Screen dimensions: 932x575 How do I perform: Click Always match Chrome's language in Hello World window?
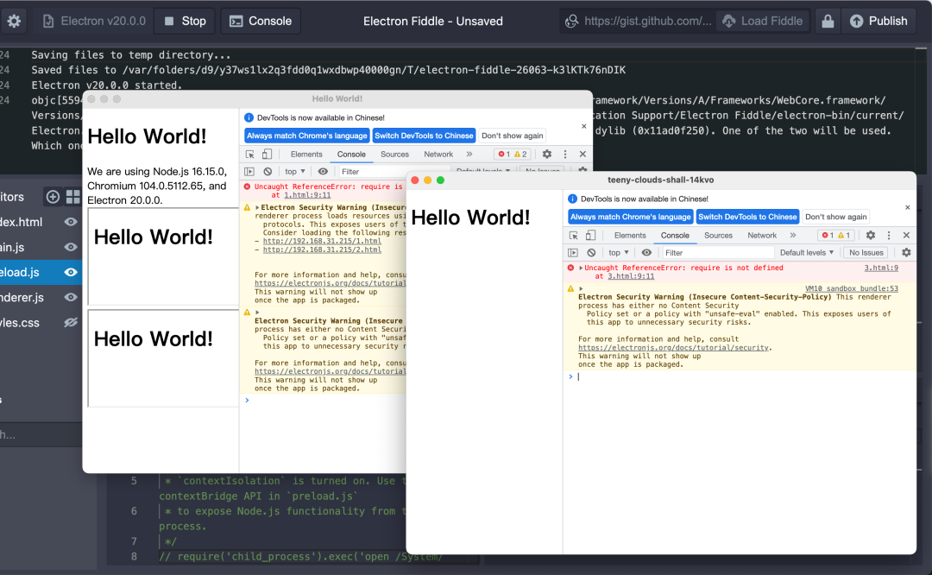[306, 136]
